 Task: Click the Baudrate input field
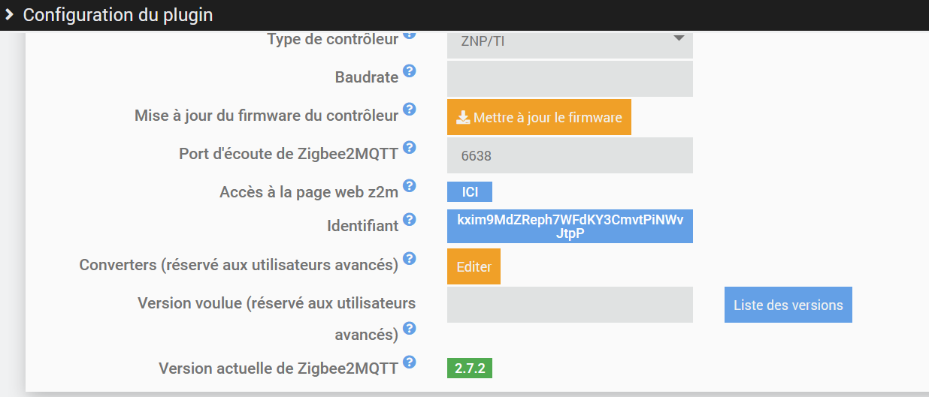click(x=570, y=79)
